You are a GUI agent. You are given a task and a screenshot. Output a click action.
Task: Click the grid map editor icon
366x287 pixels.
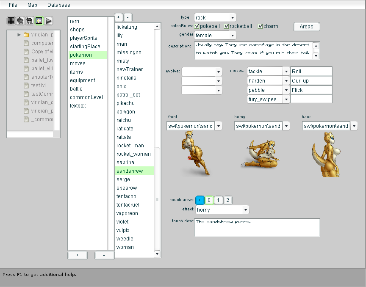pos(11,21)
